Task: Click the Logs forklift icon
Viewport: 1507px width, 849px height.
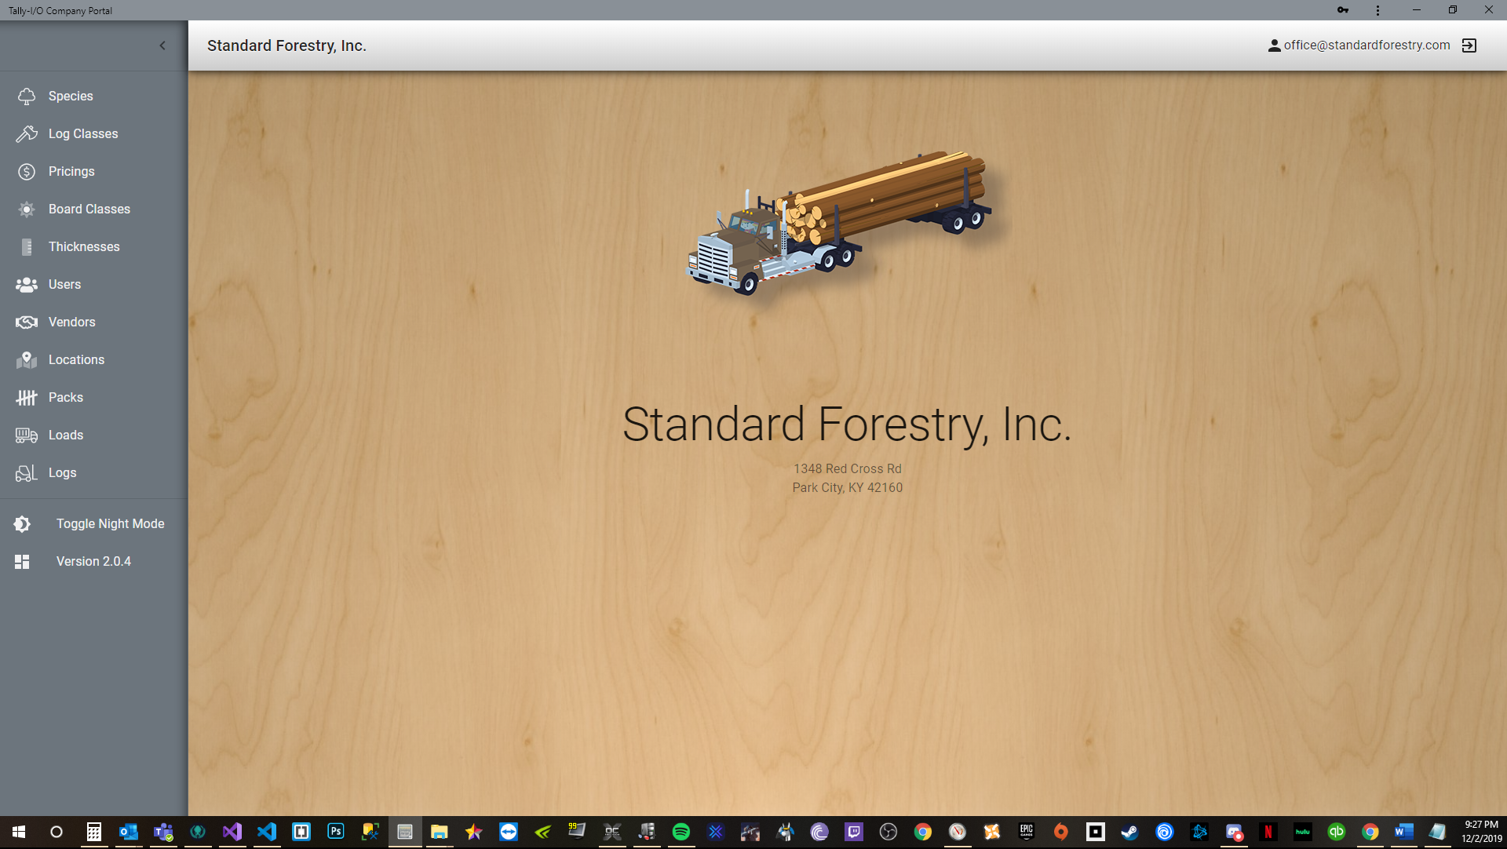Action: click(27, 473)
